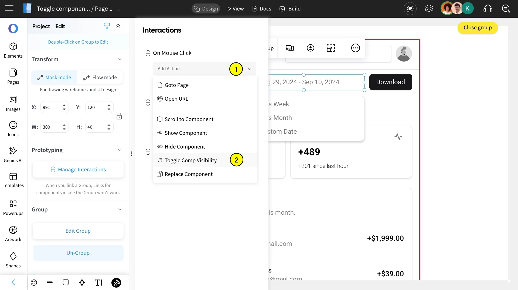Open the Icons sidebar panel
Image resolution: width=518 pixels, height=290 pixels.
[x=13, y=129]
